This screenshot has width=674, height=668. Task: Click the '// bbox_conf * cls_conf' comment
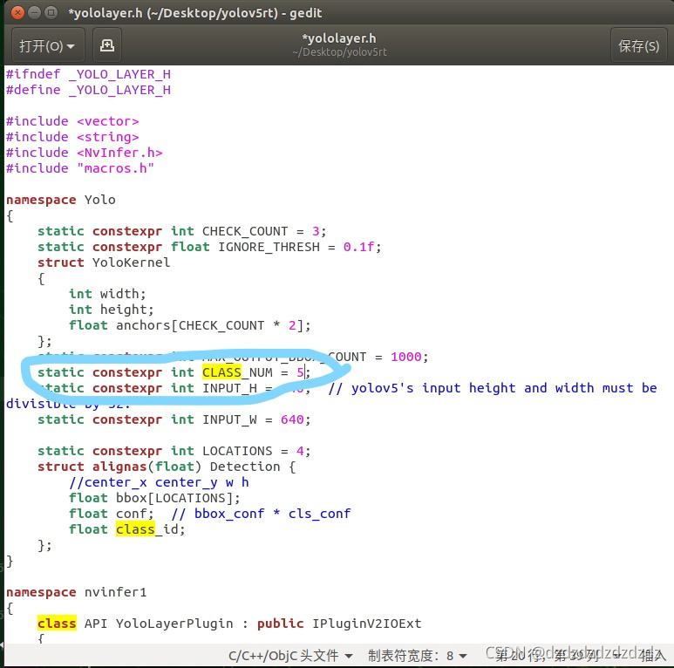coord(261,514)
